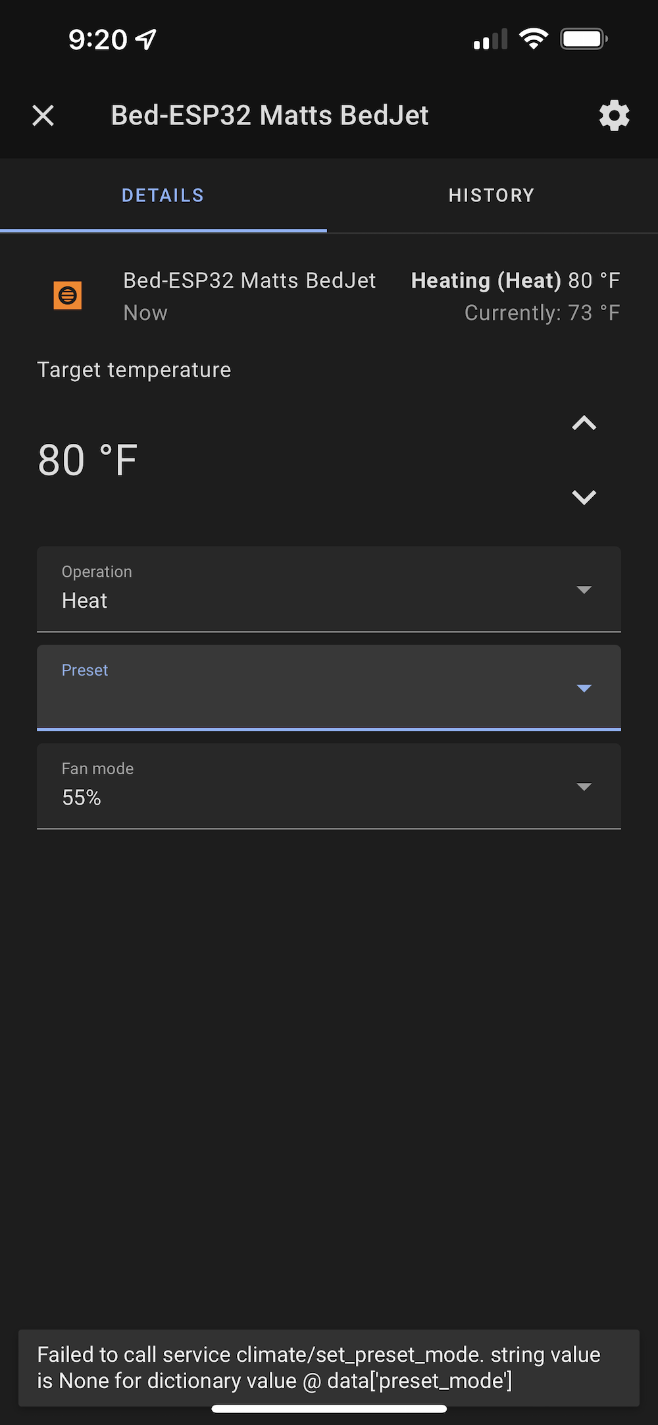
Task: Open the Operation dropdown showing Heat
Action: [x=328, y=589]
